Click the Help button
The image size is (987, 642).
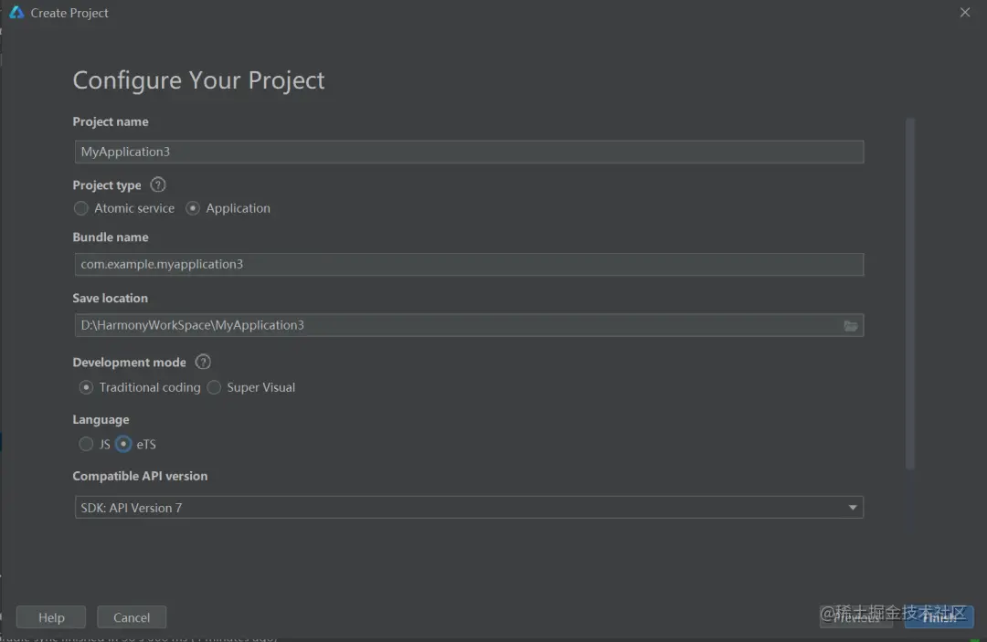51,617
